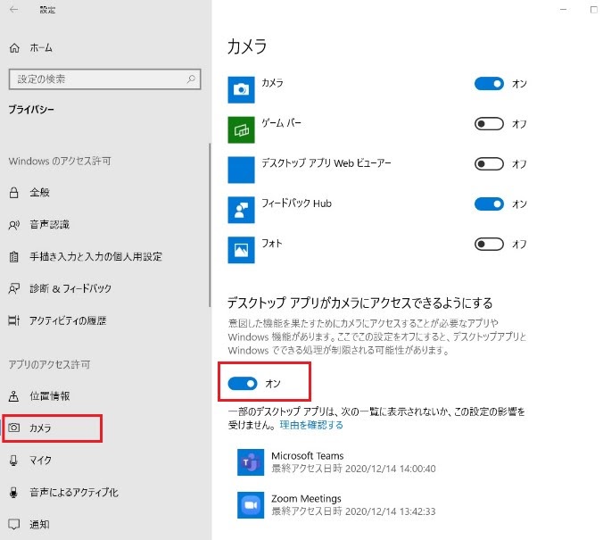Click the フィードバック Hub label

pyautogui.click(x=296, y=204)
